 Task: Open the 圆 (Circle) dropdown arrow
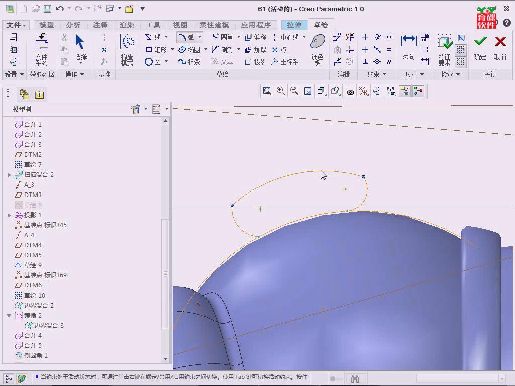tap(166, 61)
